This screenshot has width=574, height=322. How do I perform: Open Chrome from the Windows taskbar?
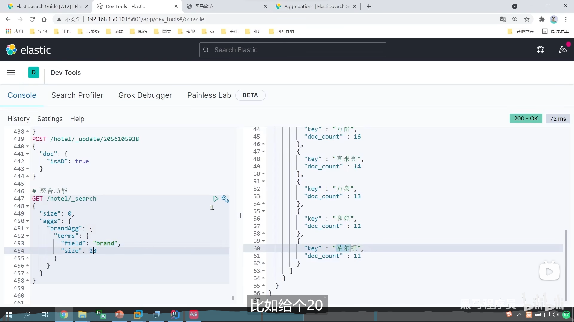pos(64,315)
